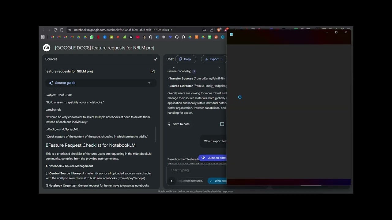
Task: Close the loading popup window
Action: 346,32
